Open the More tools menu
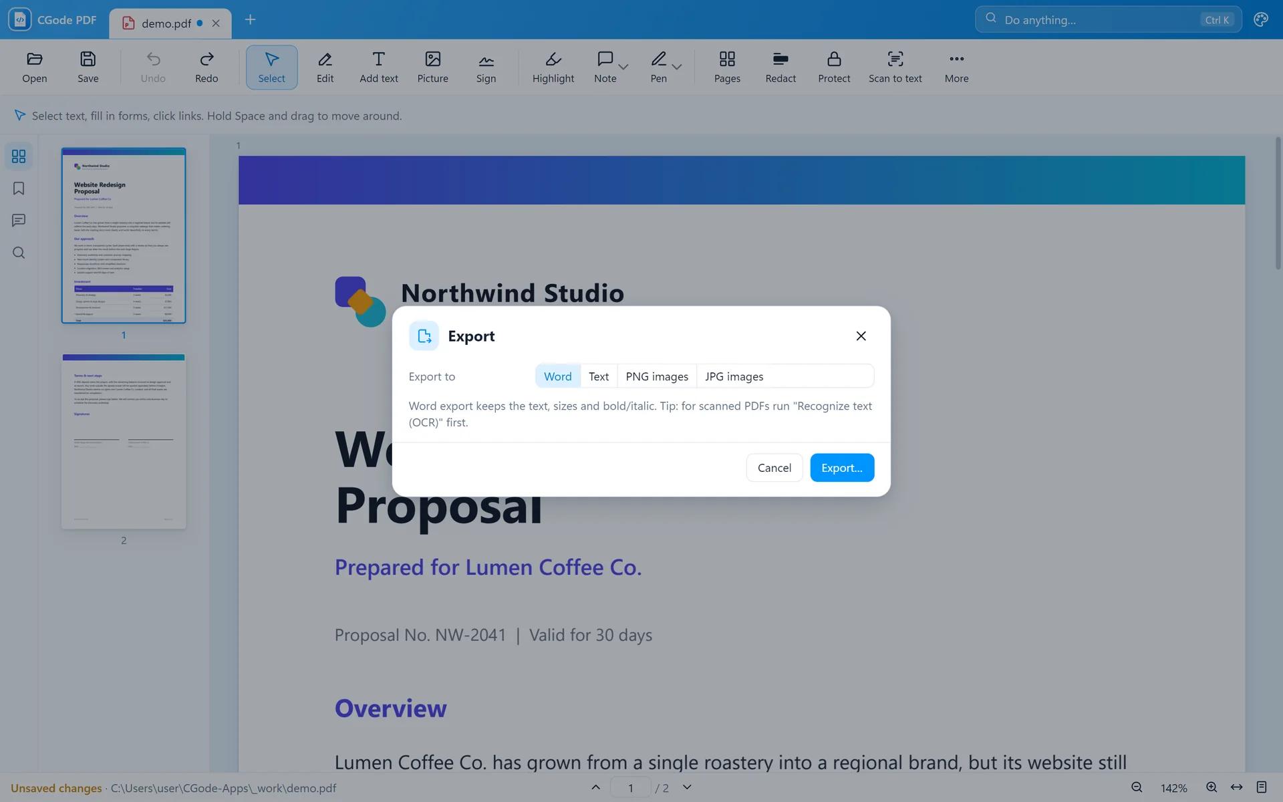 956,67
